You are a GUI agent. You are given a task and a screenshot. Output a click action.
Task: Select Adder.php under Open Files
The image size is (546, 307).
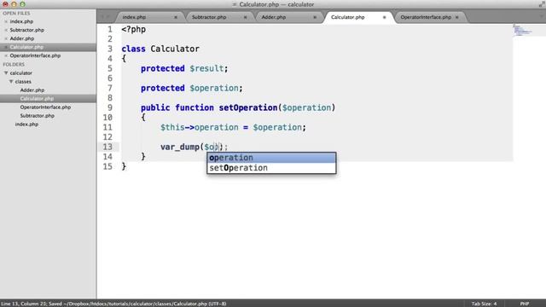22,38
